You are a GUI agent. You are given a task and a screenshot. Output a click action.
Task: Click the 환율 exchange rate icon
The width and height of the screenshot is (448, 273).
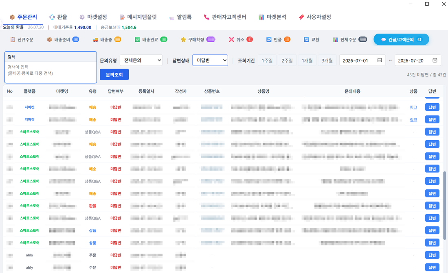[x=52, y=17]
